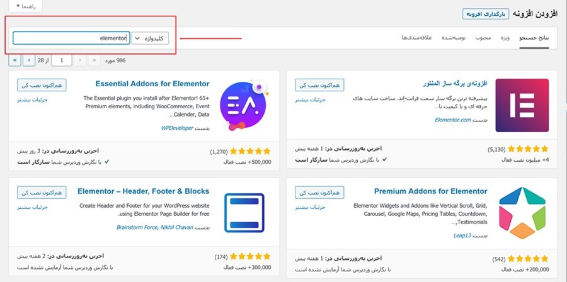Open more details for Elementor page builder
Screen dimensions: 567x282
tap(310, 99)
